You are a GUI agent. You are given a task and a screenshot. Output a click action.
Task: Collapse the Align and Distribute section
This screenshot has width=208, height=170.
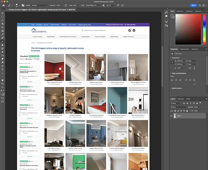tap(171, 74)
